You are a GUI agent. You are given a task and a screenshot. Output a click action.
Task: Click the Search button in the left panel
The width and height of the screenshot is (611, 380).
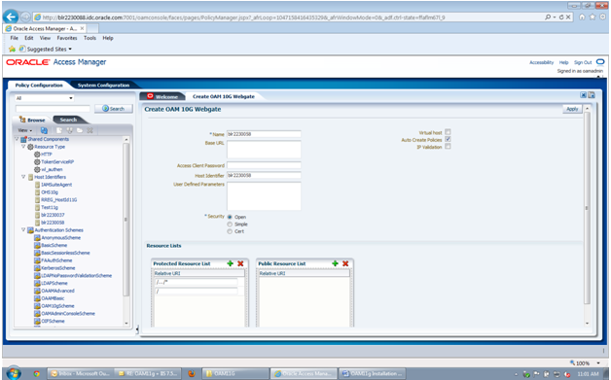(x=114, y=109)
